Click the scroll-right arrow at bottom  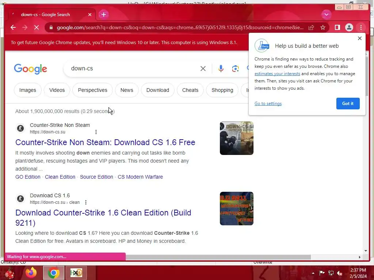359,257
